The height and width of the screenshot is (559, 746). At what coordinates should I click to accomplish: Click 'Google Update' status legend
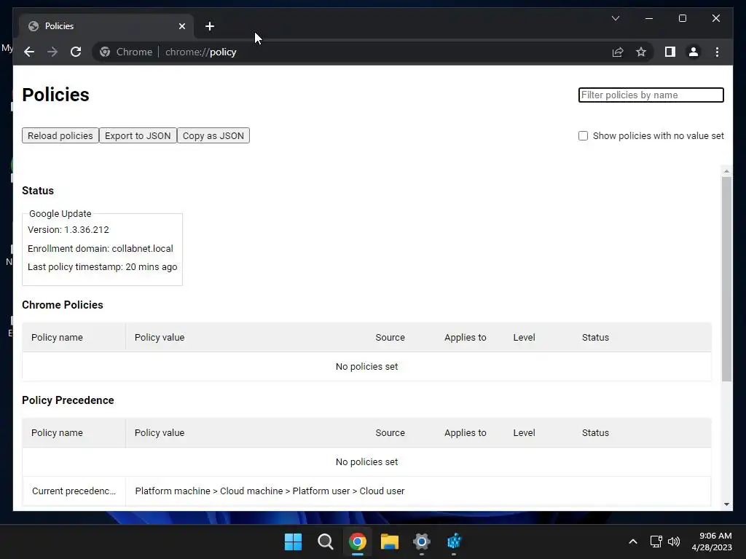click(60, 214)
